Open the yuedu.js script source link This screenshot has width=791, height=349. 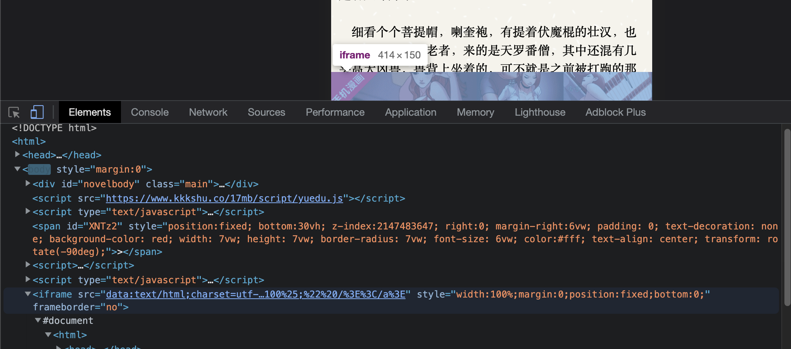224,198
